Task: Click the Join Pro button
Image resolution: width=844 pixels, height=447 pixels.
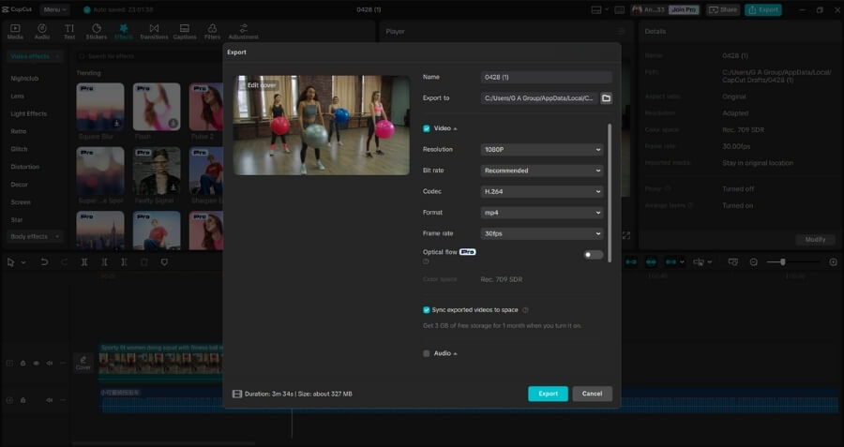Action: 684,9
